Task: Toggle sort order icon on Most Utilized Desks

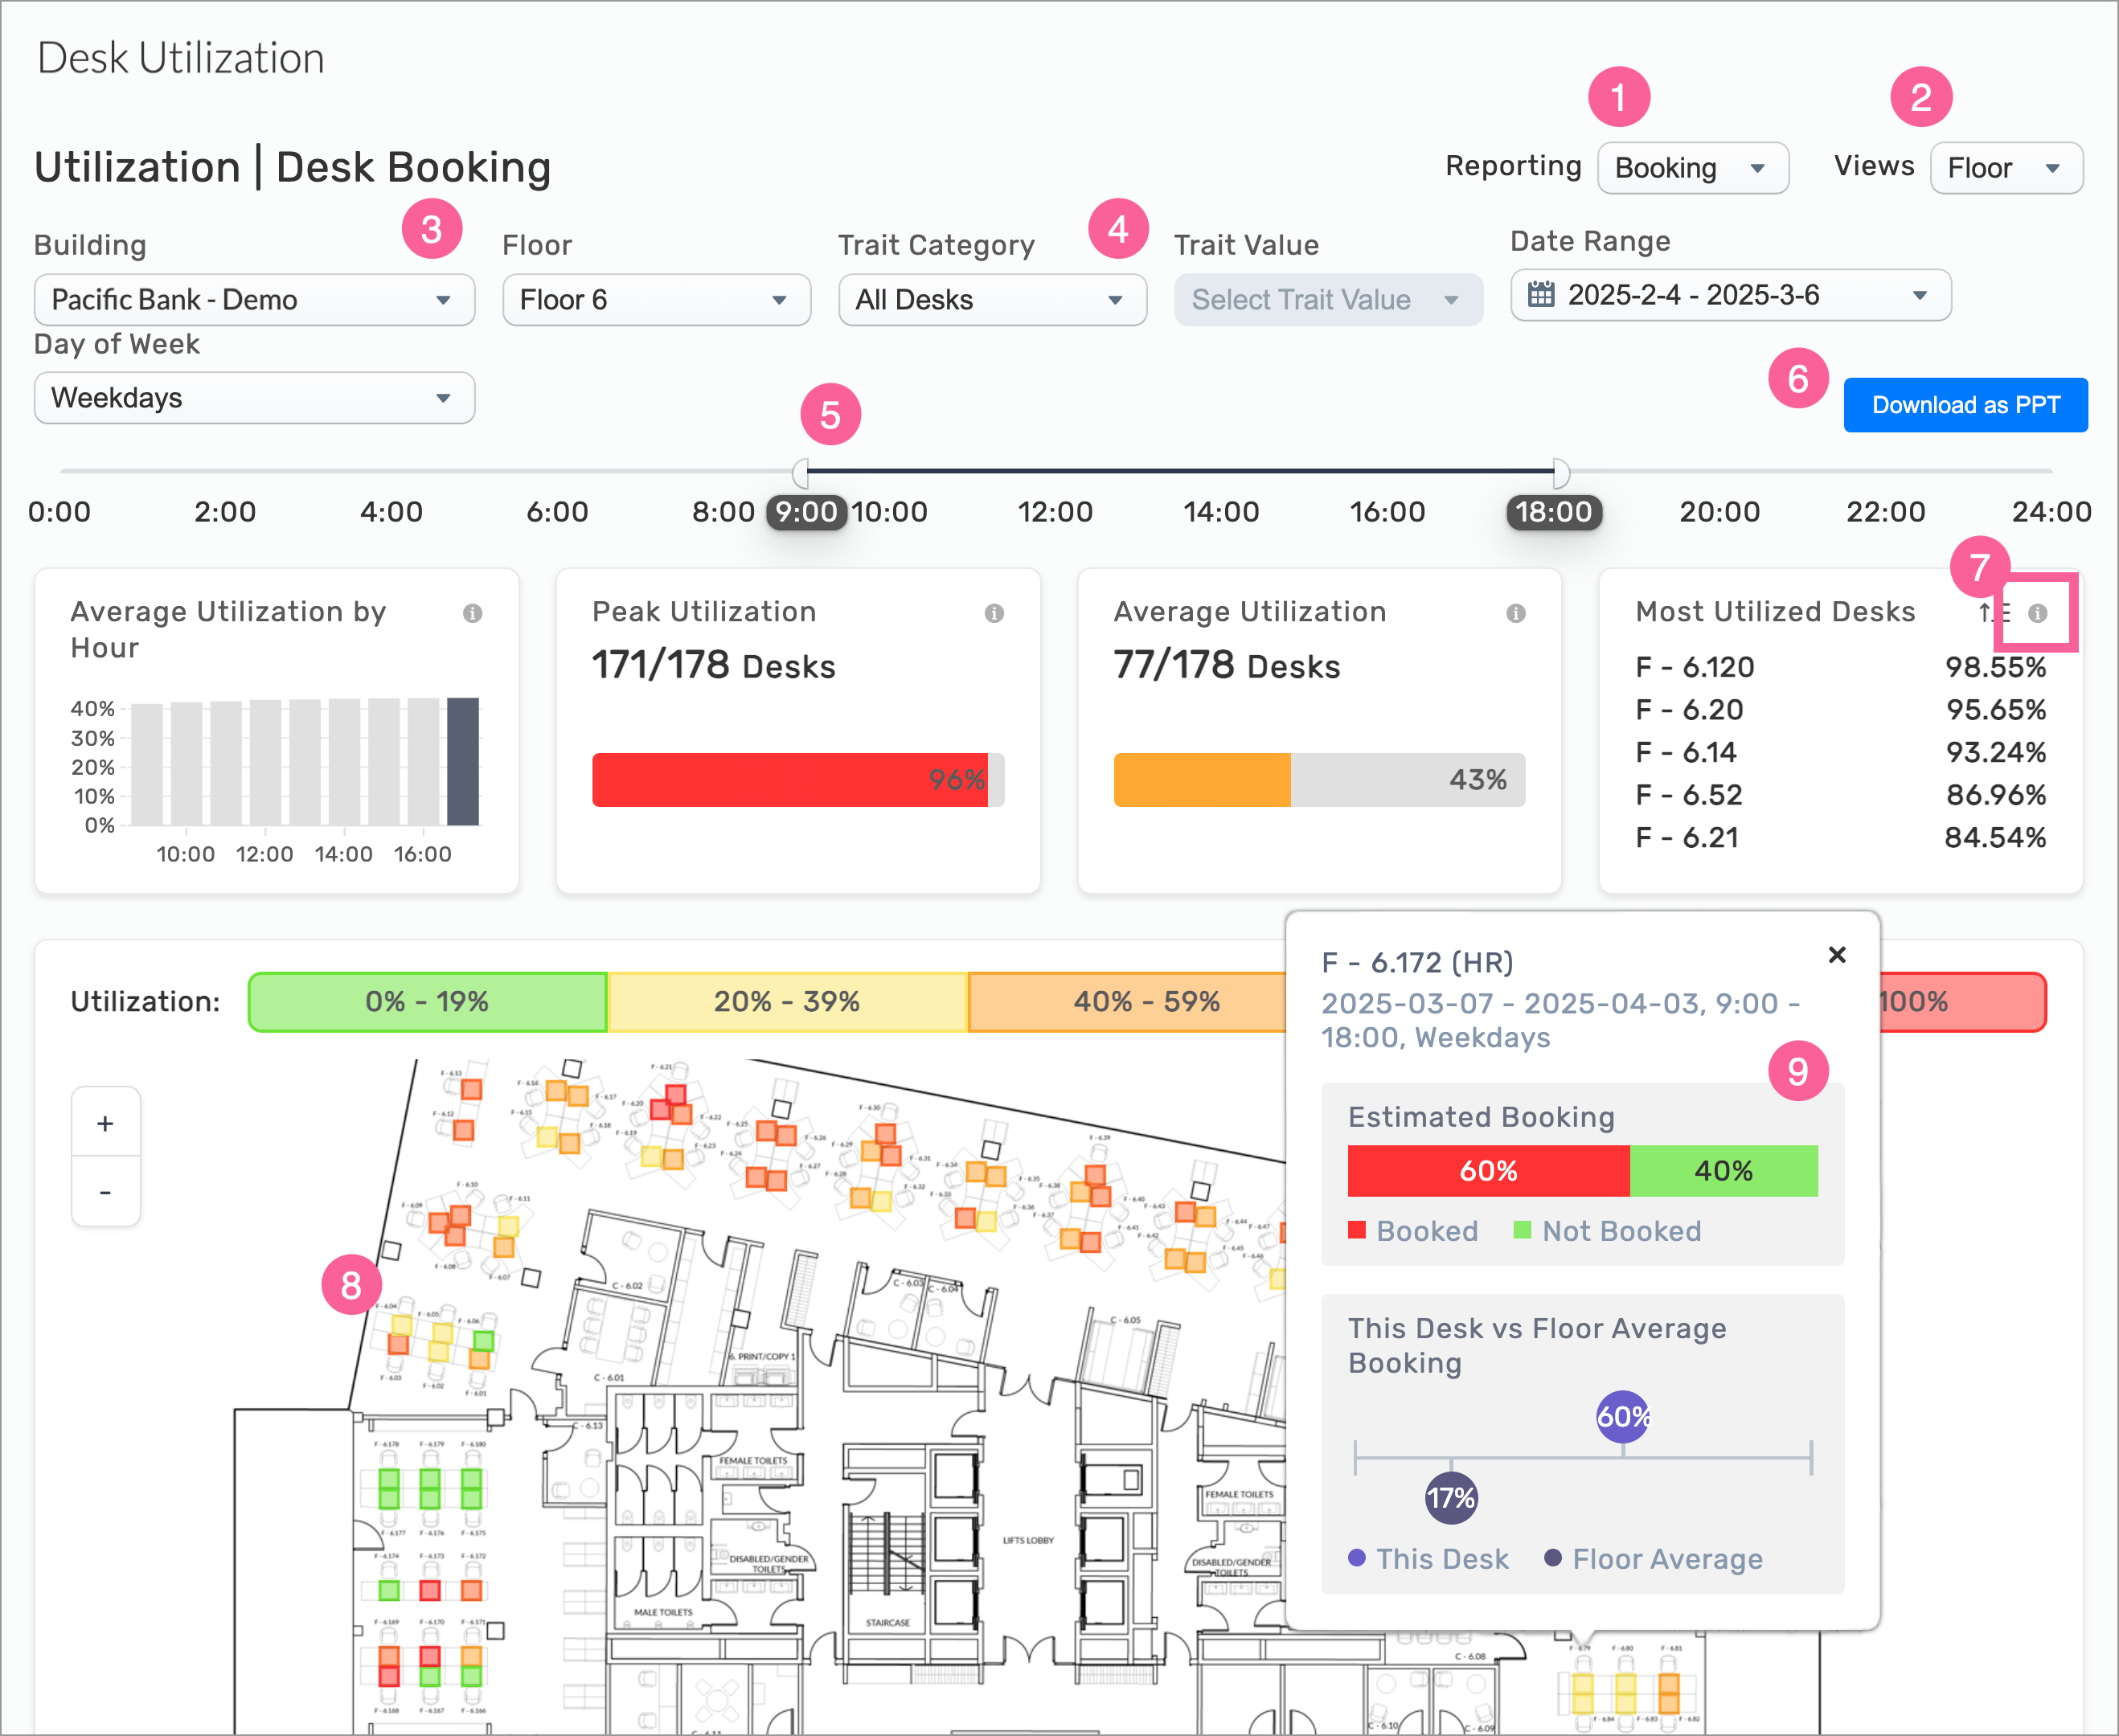Action: coord(1992,613)
